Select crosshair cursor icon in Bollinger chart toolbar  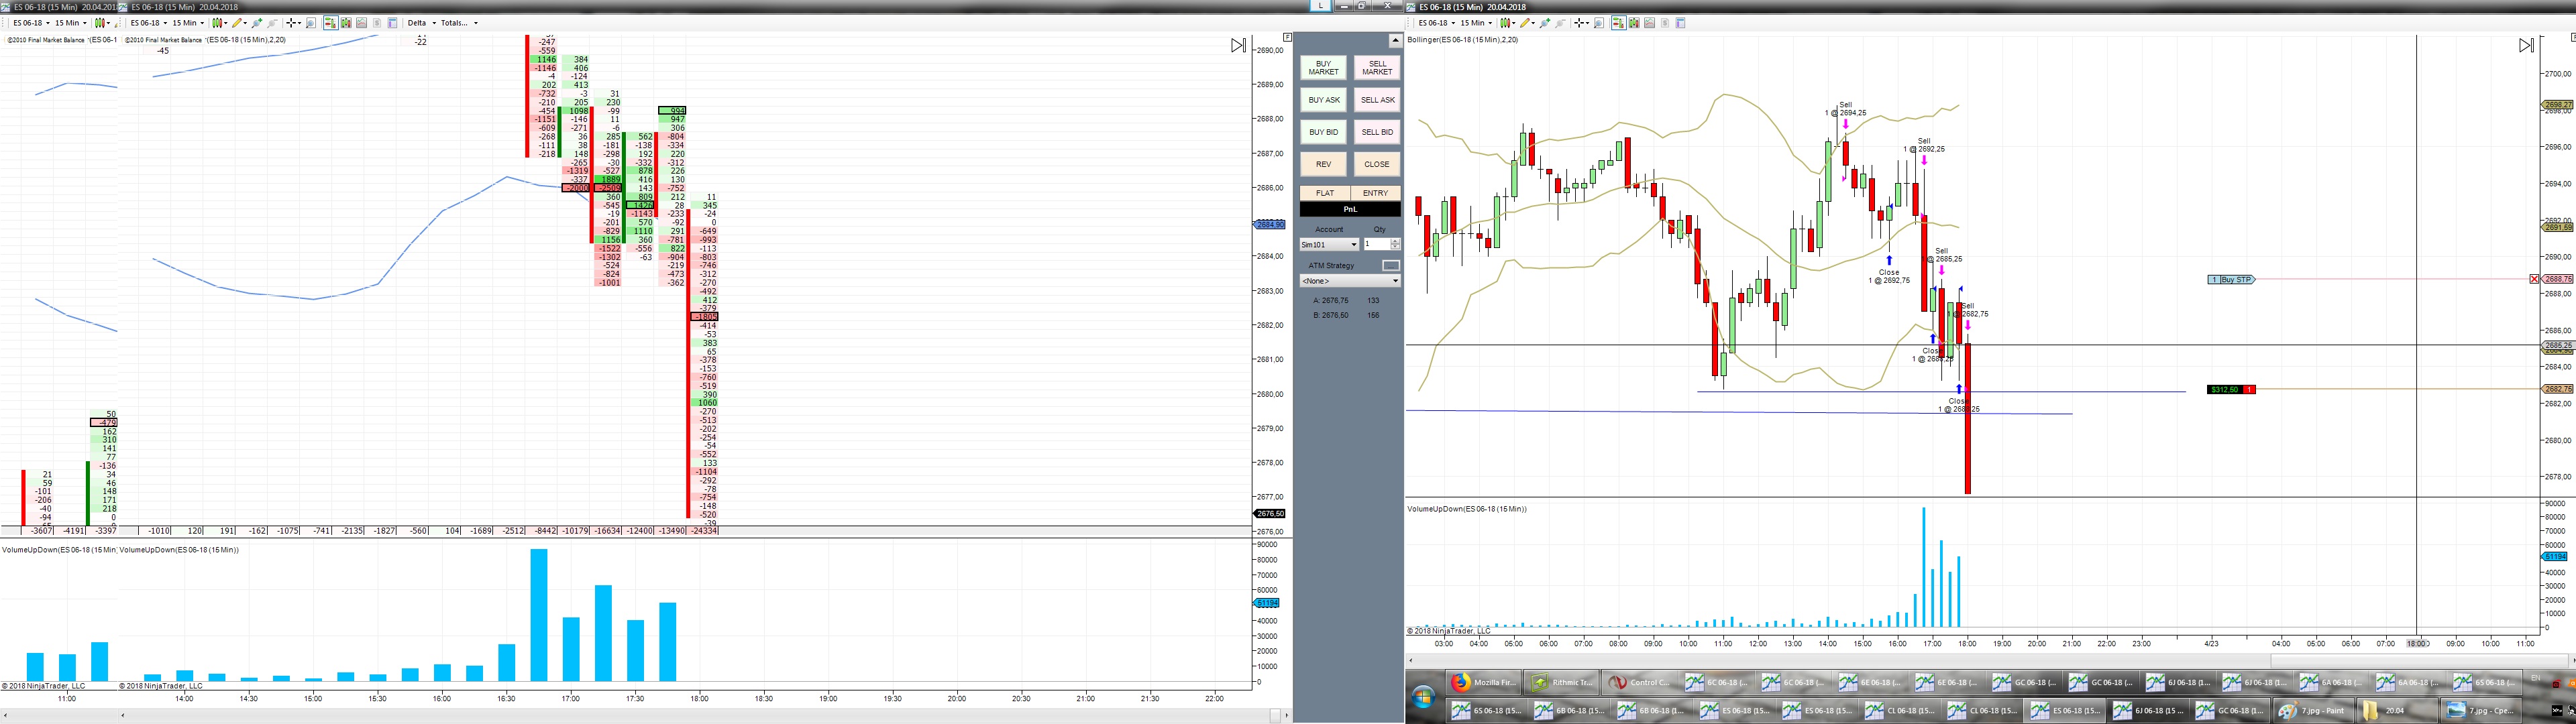(1579, 23)
